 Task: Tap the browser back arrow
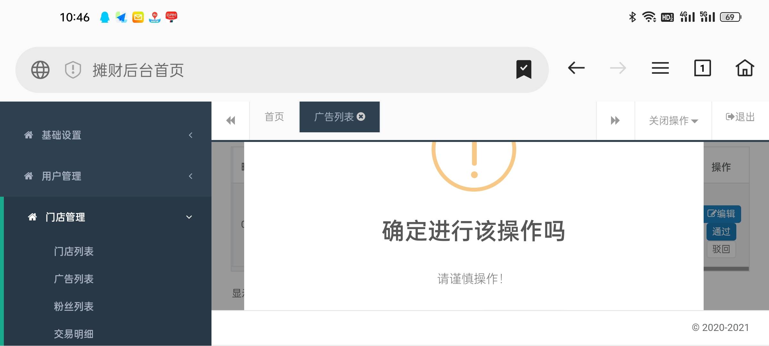[576, 68]
